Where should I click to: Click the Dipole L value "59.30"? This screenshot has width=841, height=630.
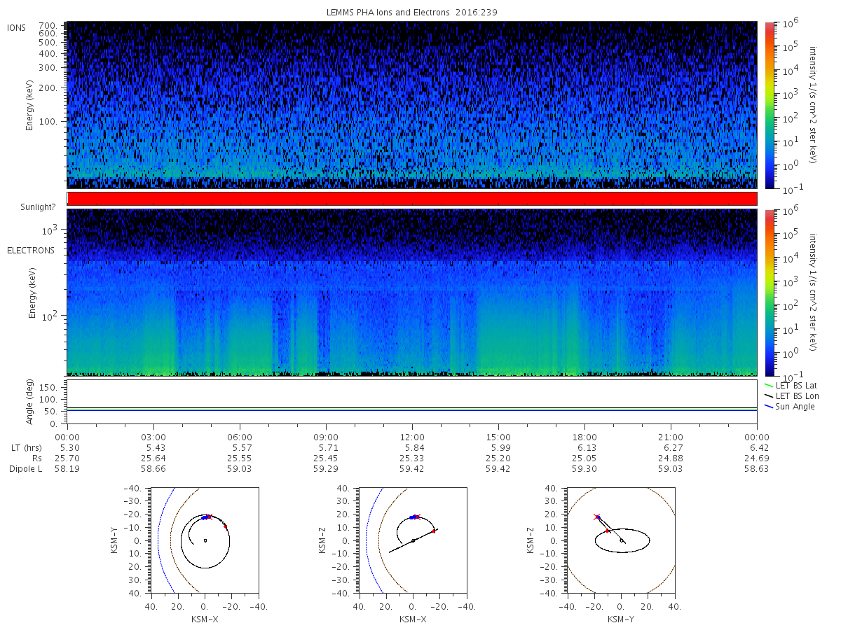(584, 469)
